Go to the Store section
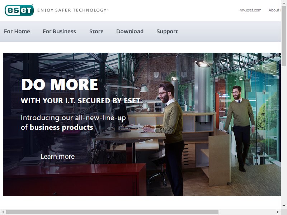This screenshot has width=287, height=215. coord(96,32)
